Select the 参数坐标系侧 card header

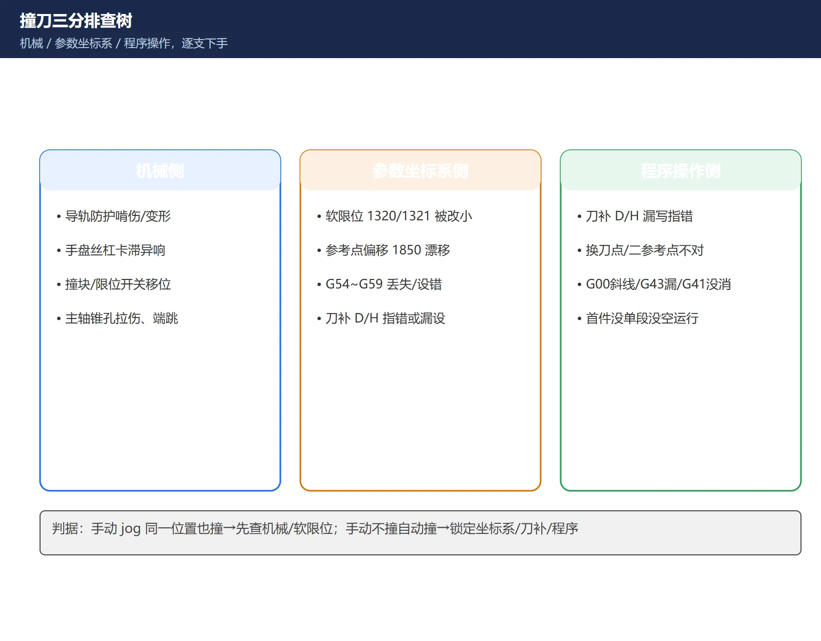click(421, 171)
